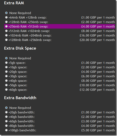This screenshot has width=117, height=136.
Task: Select +1024mb RAM +2048mb swap radio
Action: pos(6,35)
